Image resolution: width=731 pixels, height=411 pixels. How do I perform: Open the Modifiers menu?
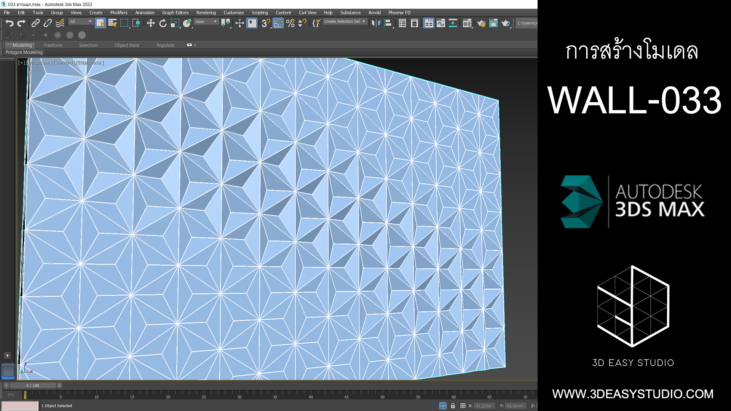[x=119, y=13]
